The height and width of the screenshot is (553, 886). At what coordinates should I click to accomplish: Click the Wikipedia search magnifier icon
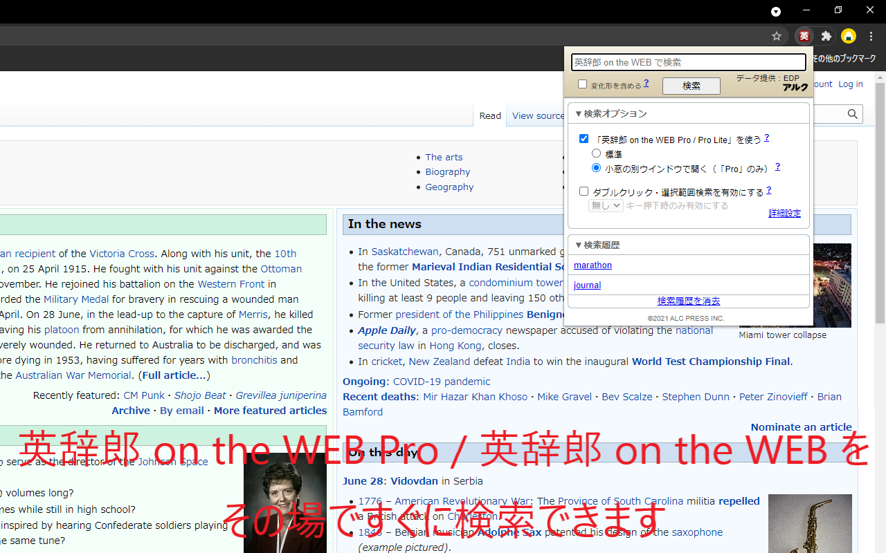pos(853,114)
